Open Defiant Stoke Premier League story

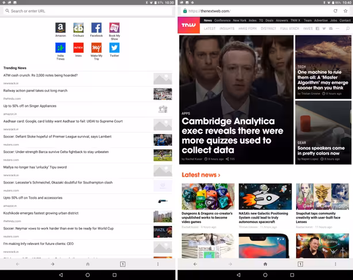(x=88, y=140)
